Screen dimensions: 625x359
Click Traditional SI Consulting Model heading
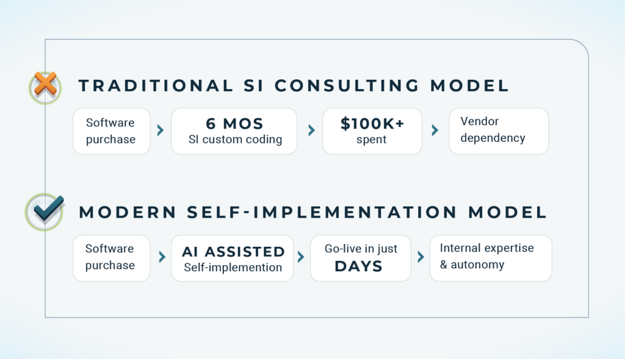(294, 85)
